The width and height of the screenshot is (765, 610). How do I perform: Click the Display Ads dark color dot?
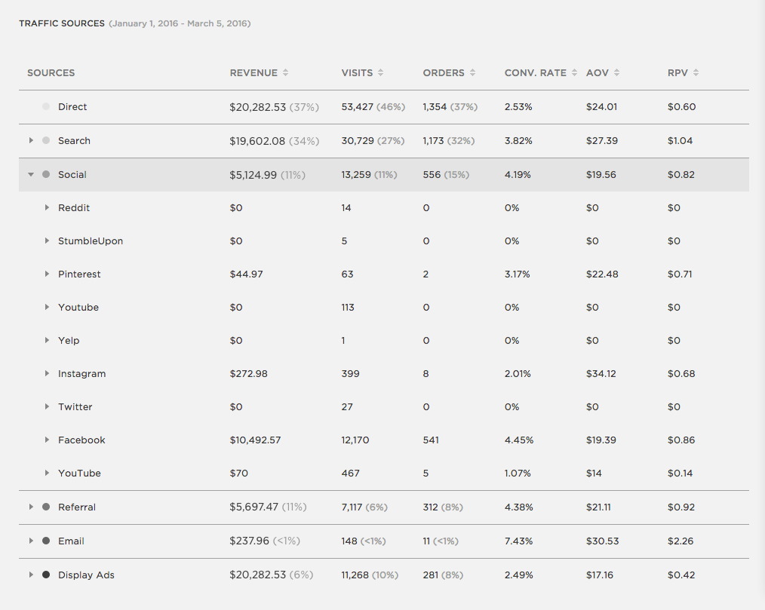point(46,575)
